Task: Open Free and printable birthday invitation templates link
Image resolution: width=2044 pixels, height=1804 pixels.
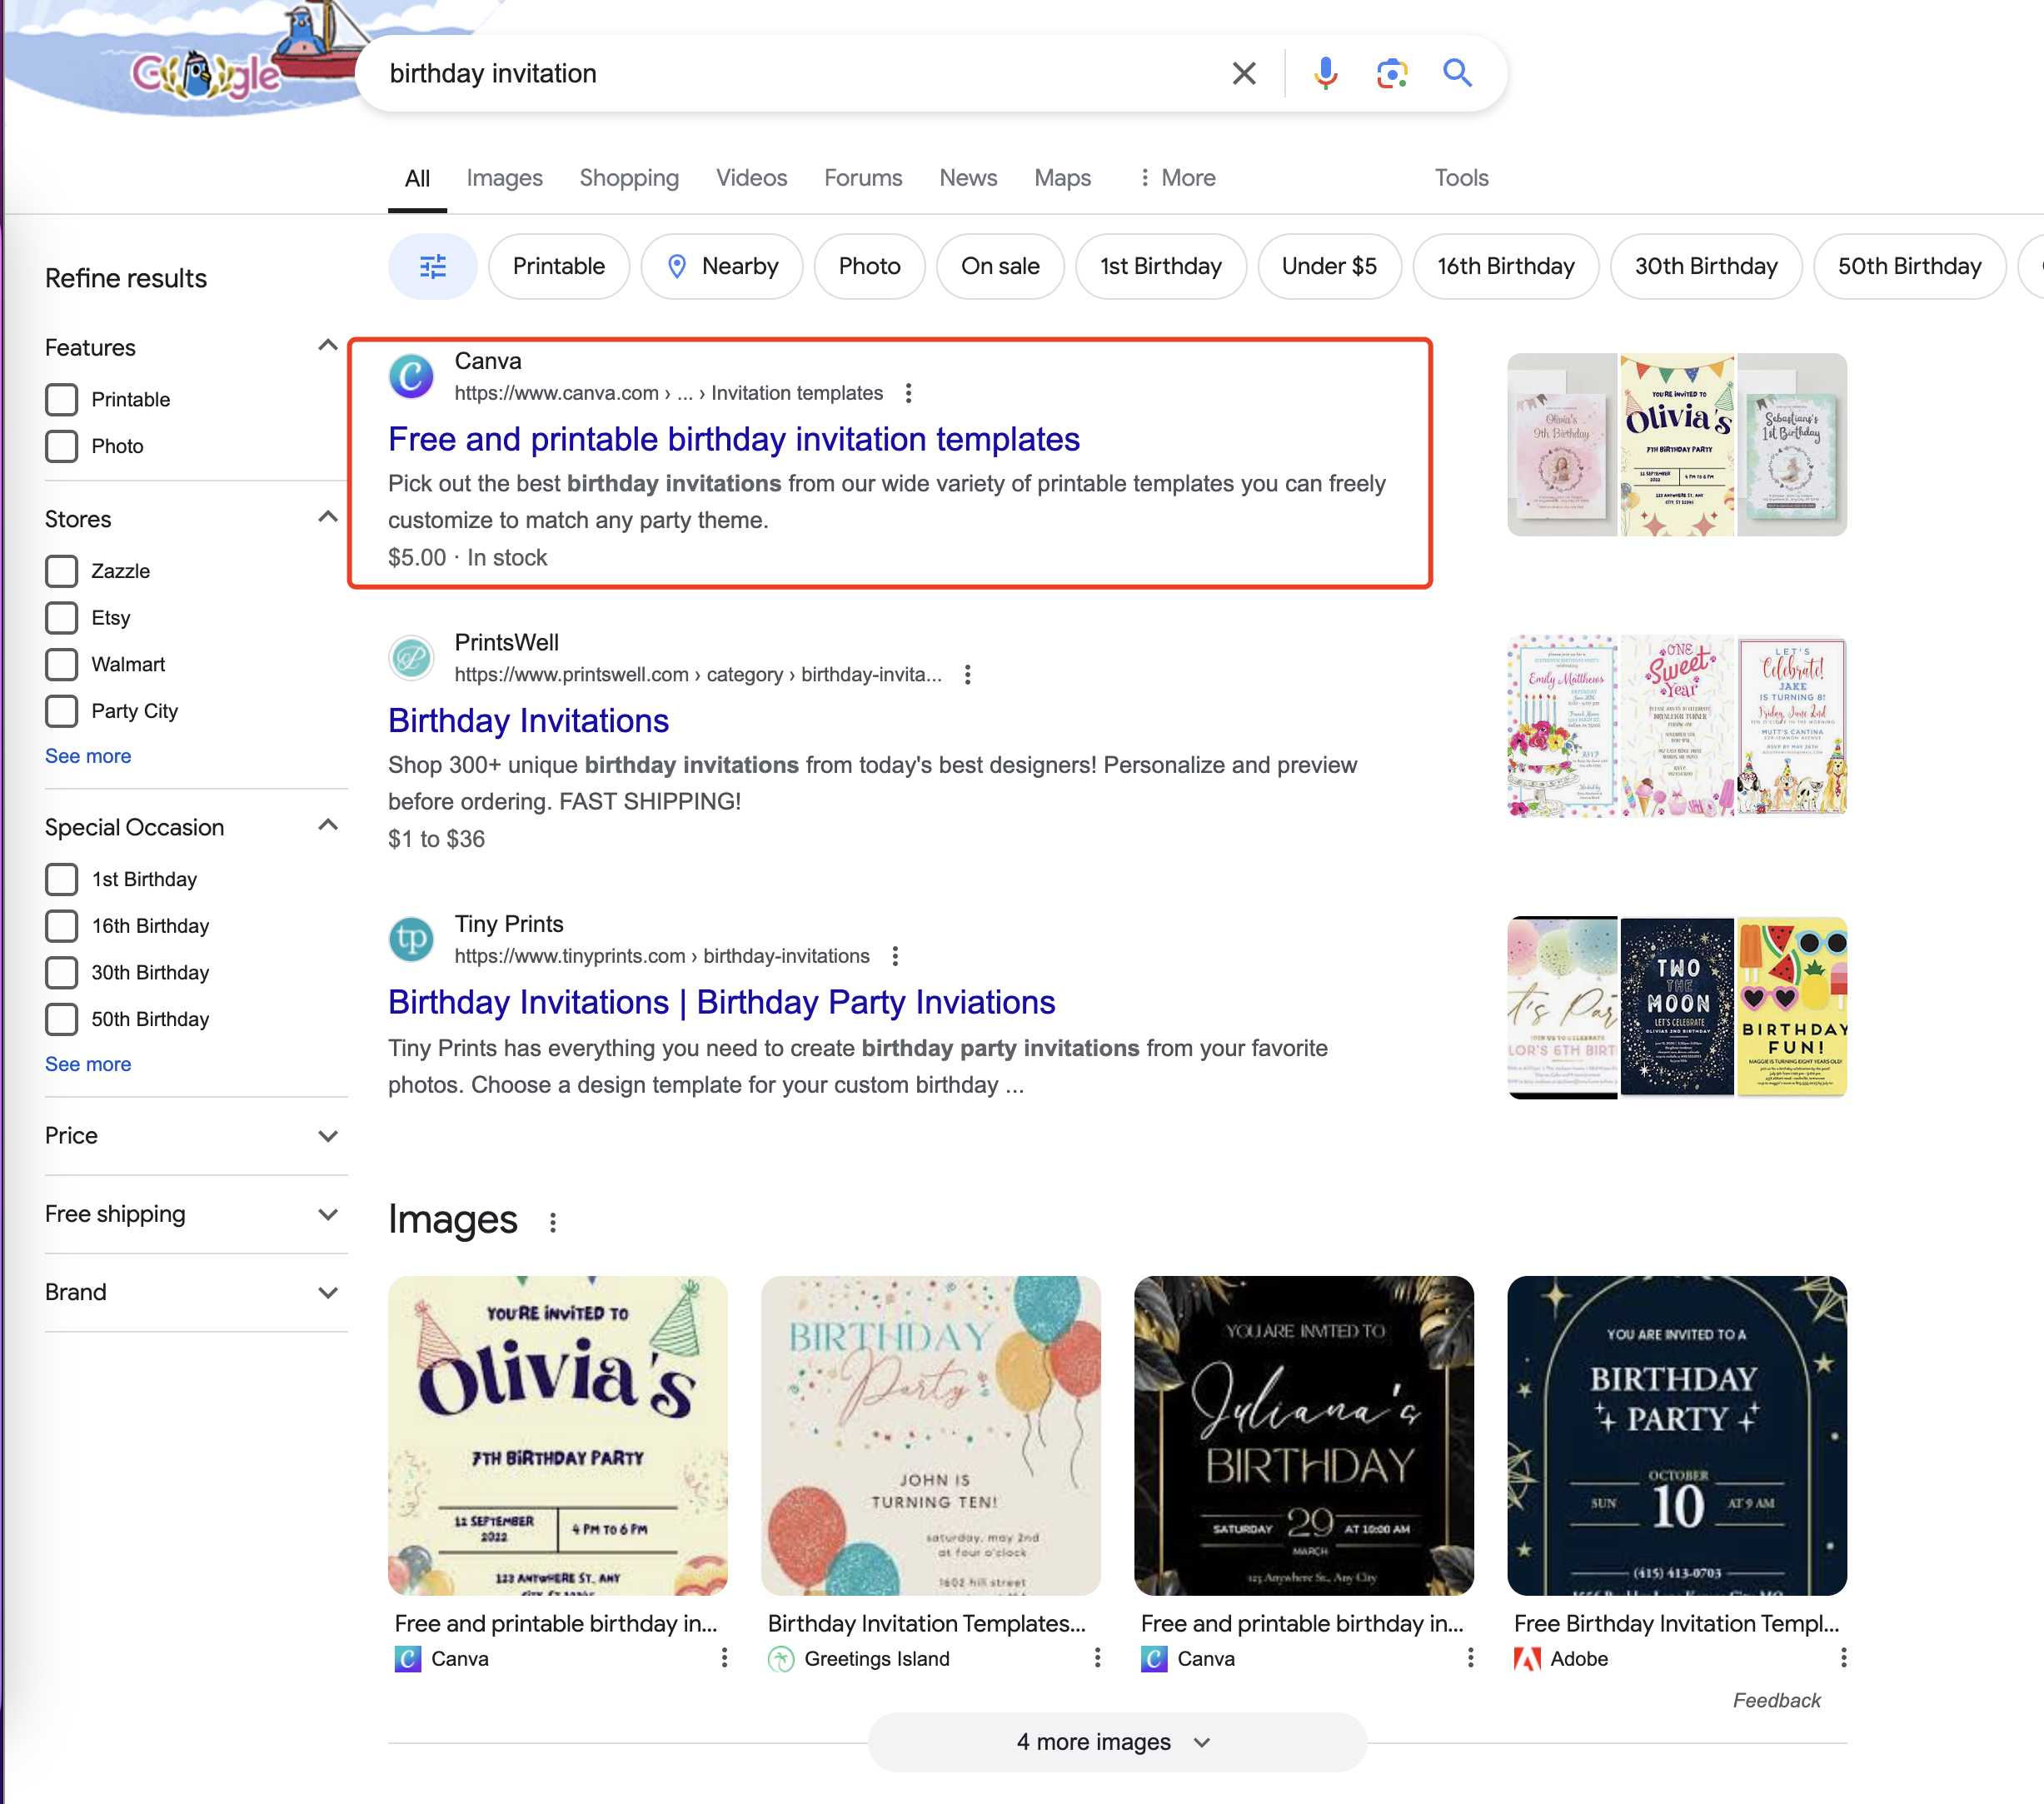Action: click(734, 439)
